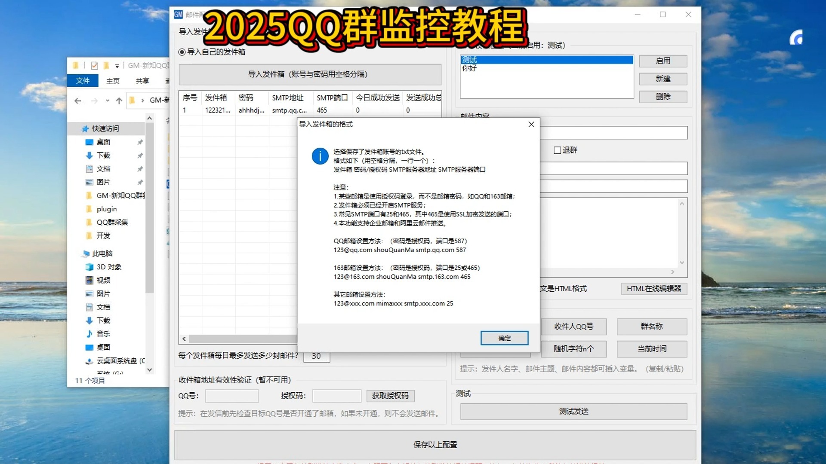Open the 视频 folder in sidebar
826x464 pixels.
(103, 280)
